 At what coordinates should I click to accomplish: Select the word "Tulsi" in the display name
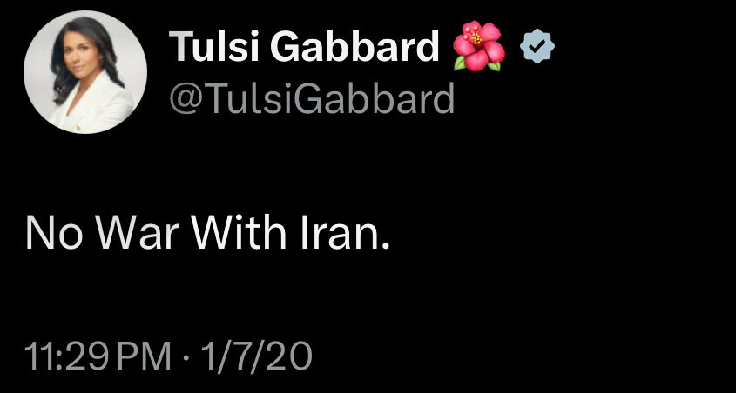pyautogui.click(x=215, y=46)
